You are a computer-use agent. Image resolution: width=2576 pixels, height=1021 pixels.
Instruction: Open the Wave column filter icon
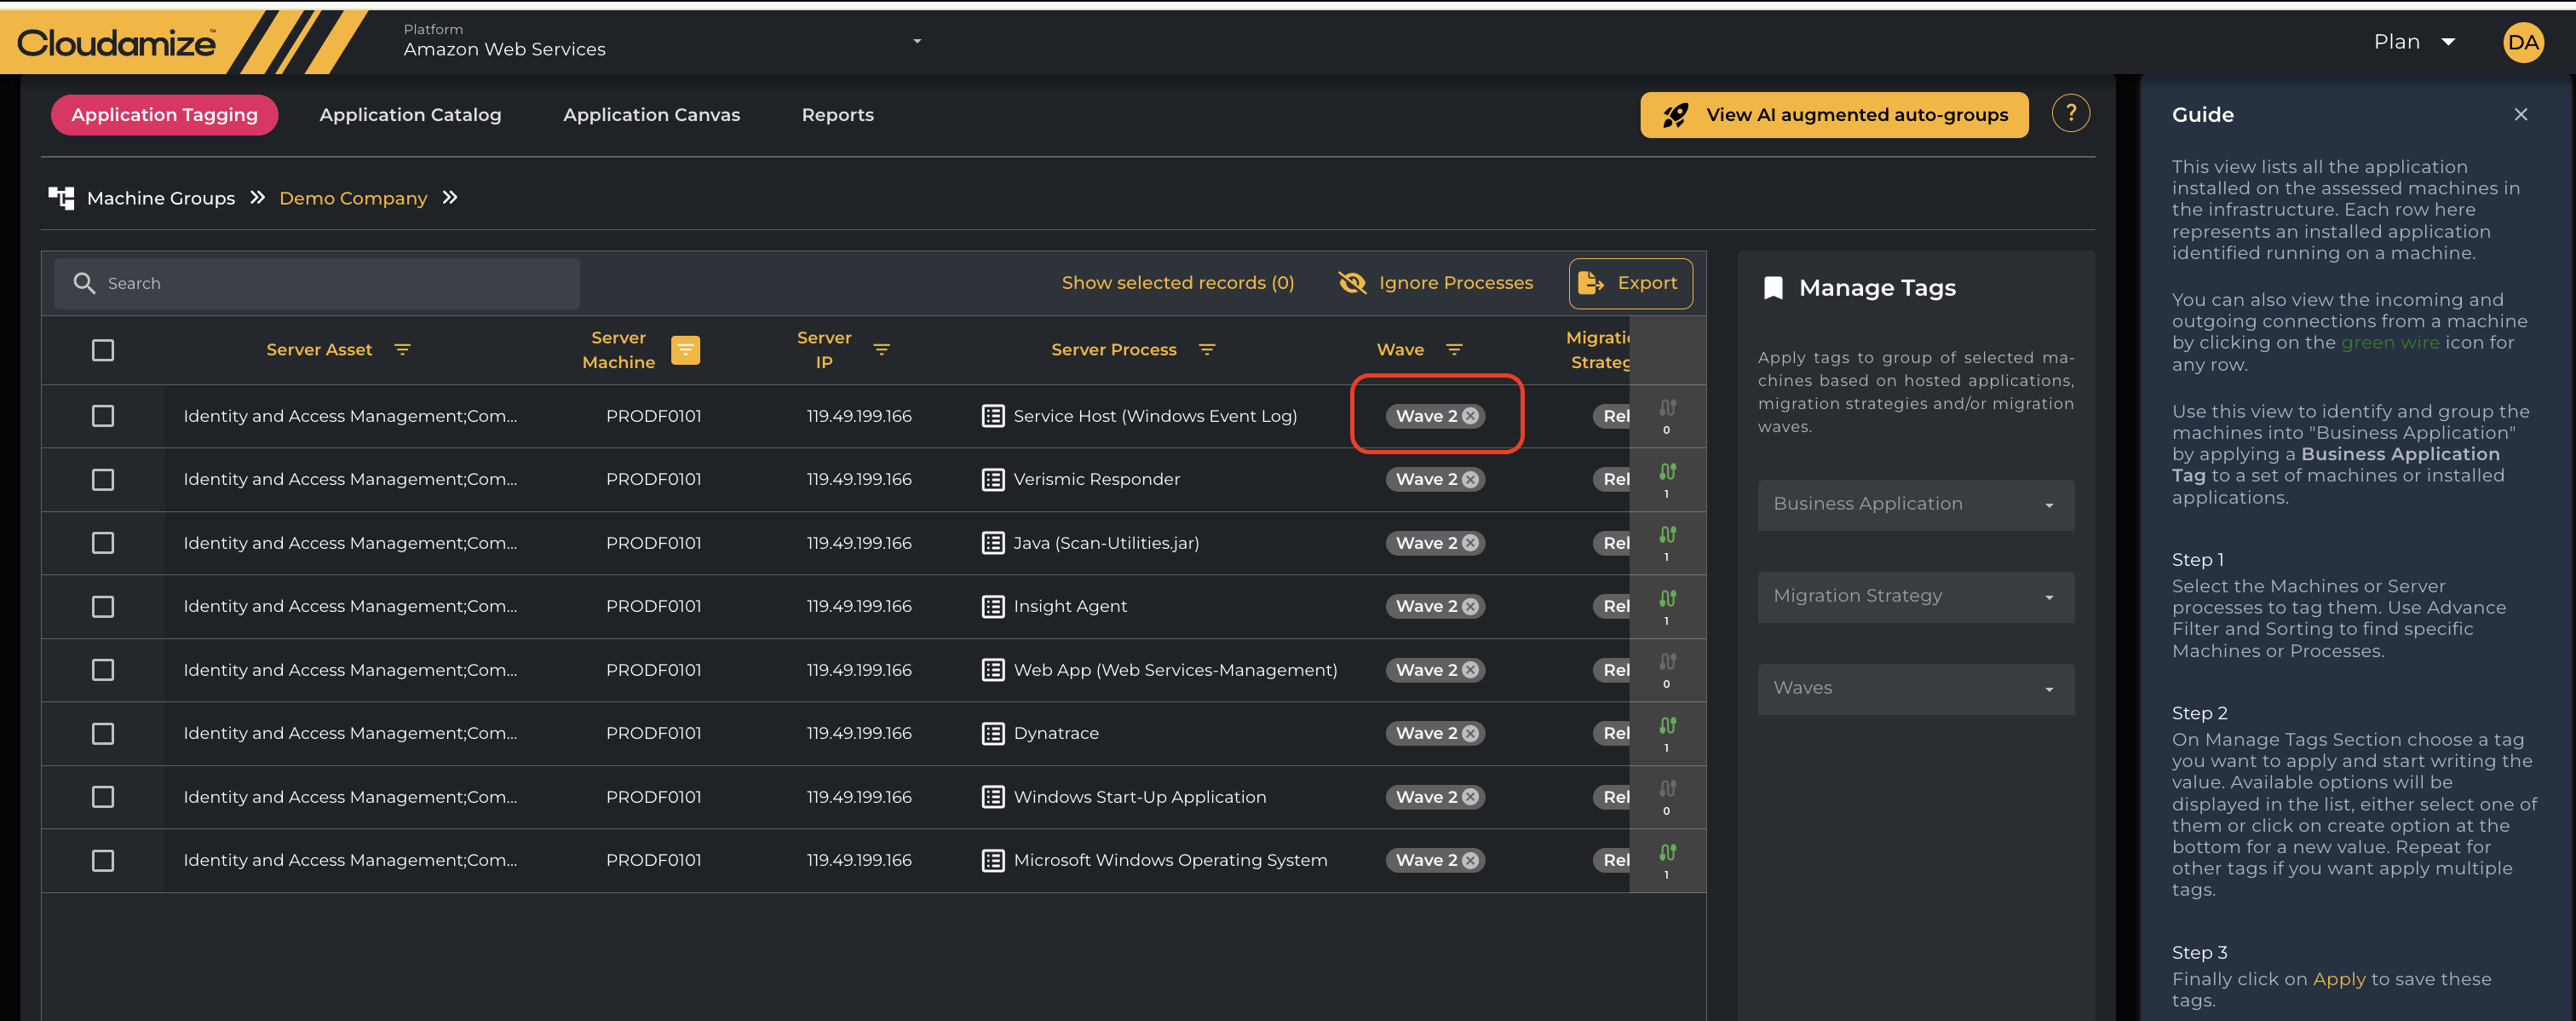point(1454,350)
